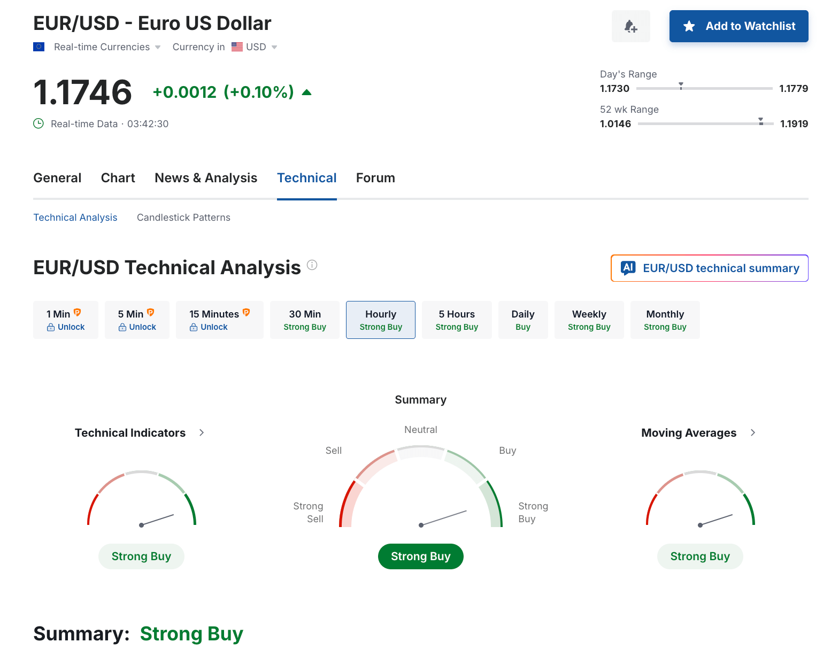Select the 30 Min timeframe
The width and height of the screenshot is (831, 650).
305,320
